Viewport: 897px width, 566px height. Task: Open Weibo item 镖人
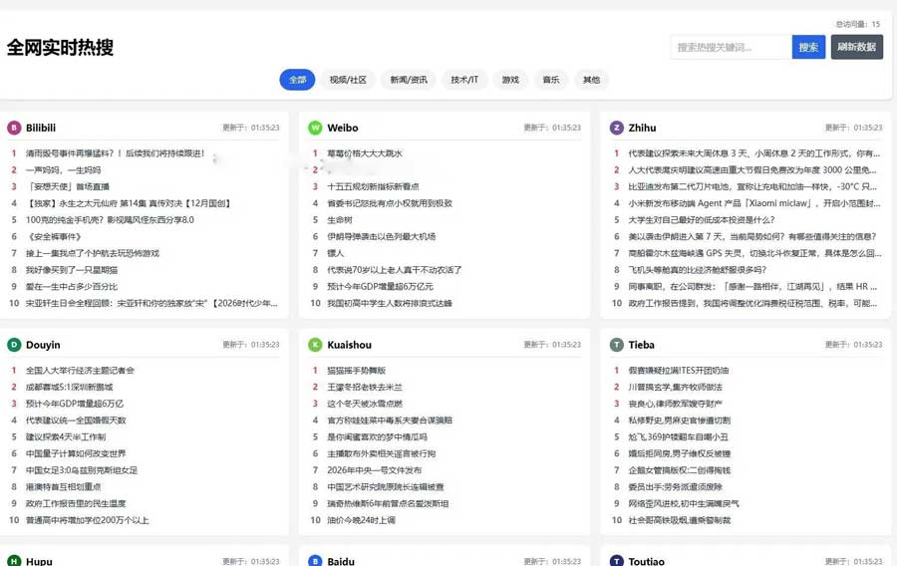pos(335,253)
